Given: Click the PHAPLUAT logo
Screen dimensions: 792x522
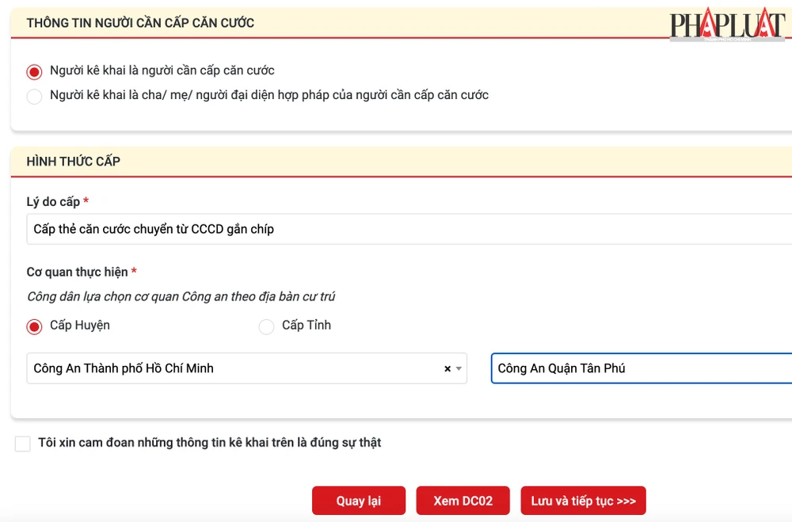Looking at the screenshot, I should pos(726,25).
